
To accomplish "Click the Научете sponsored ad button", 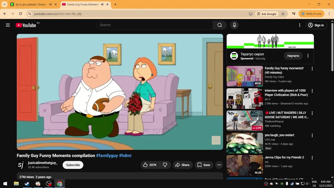I will (293, 56).
